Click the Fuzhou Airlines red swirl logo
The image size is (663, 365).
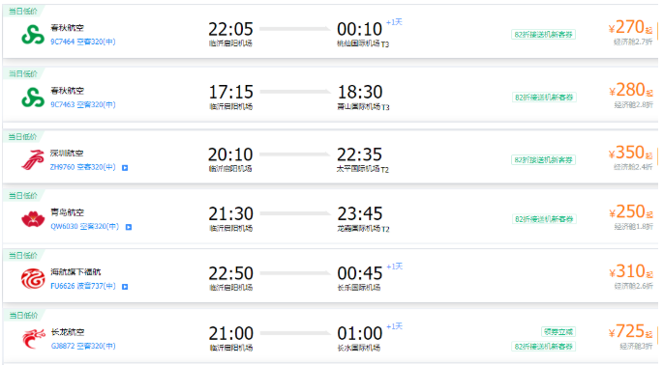click(33, 279)
